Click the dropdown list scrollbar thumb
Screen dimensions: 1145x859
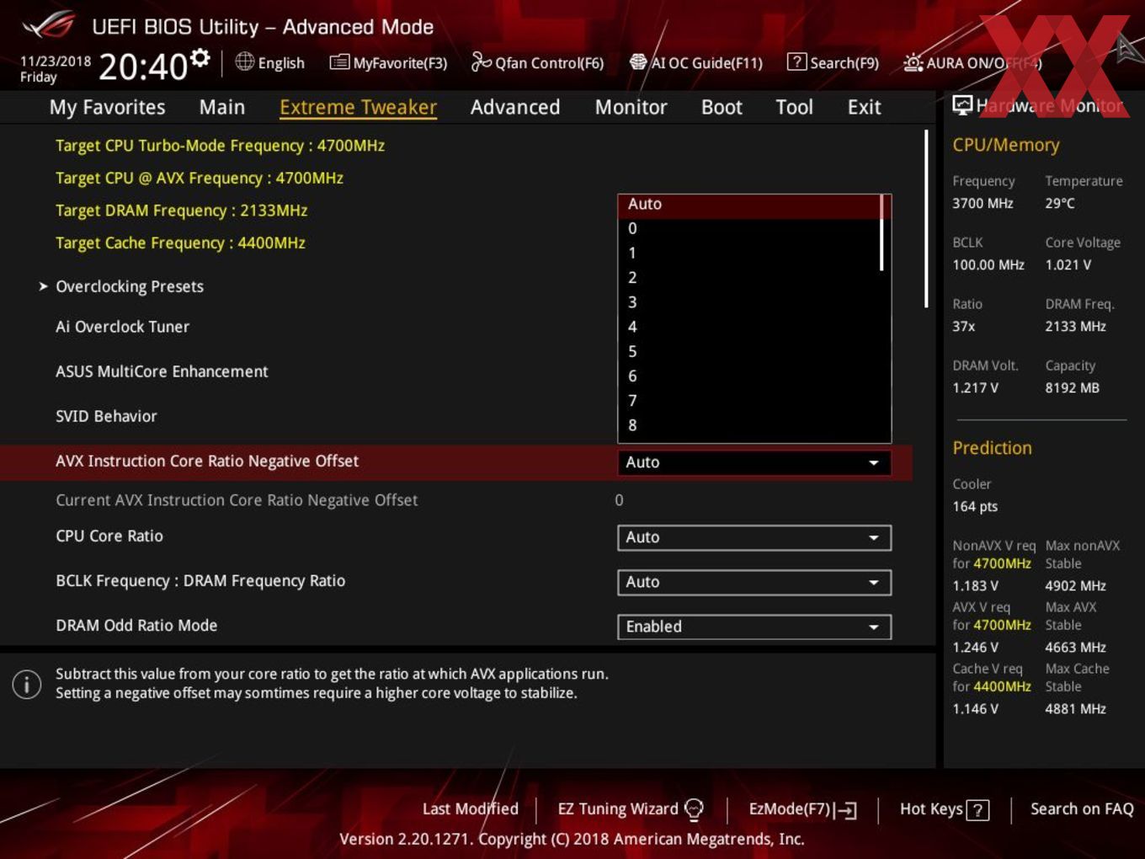point(882,233)
